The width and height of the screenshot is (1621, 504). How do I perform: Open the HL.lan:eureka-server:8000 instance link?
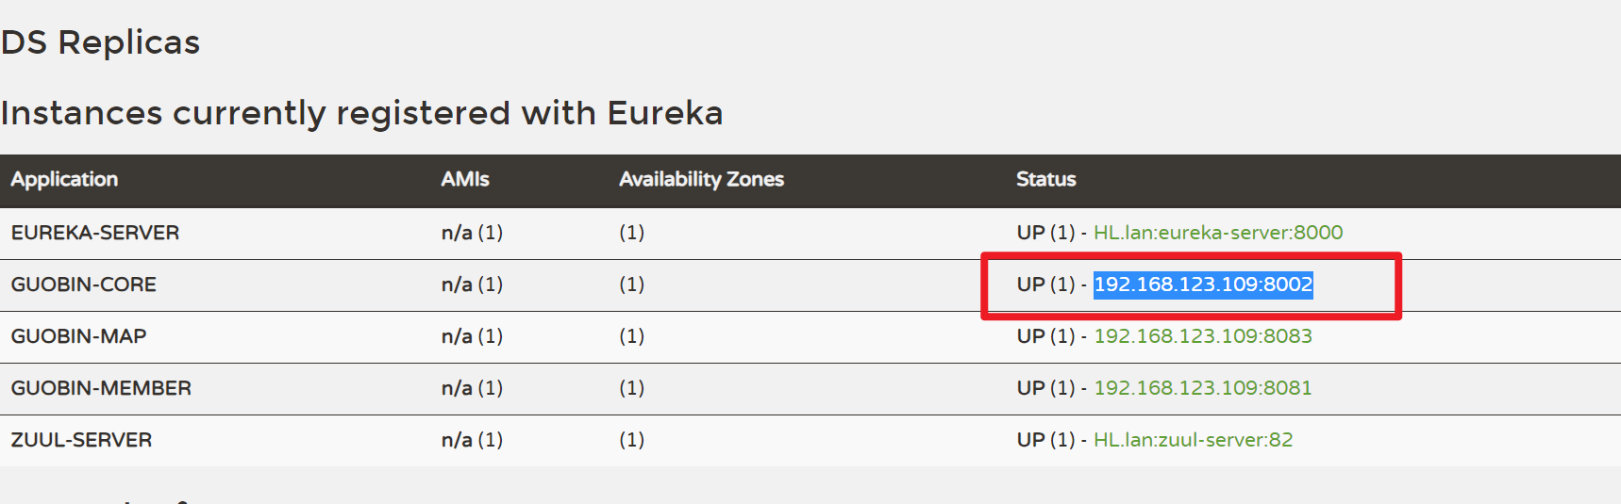click(x=1217, y=233)
